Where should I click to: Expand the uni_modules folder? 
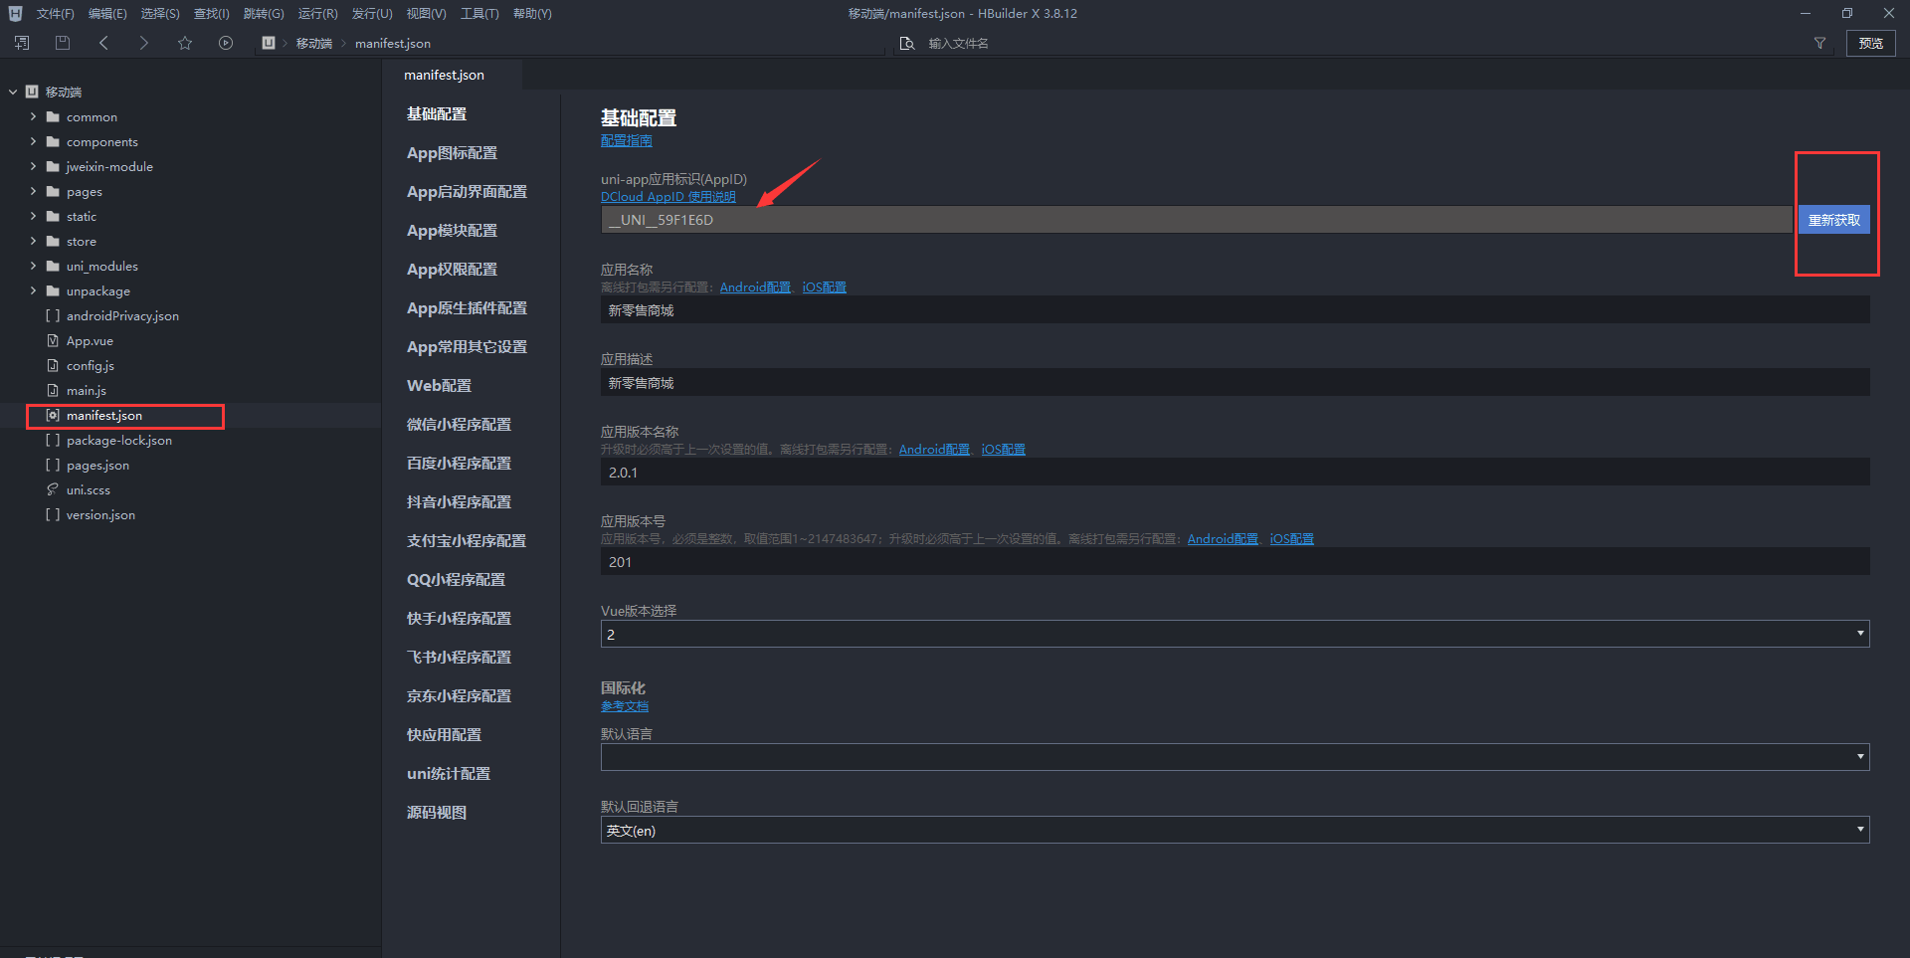pyautogui.click(x=33, y=266)
